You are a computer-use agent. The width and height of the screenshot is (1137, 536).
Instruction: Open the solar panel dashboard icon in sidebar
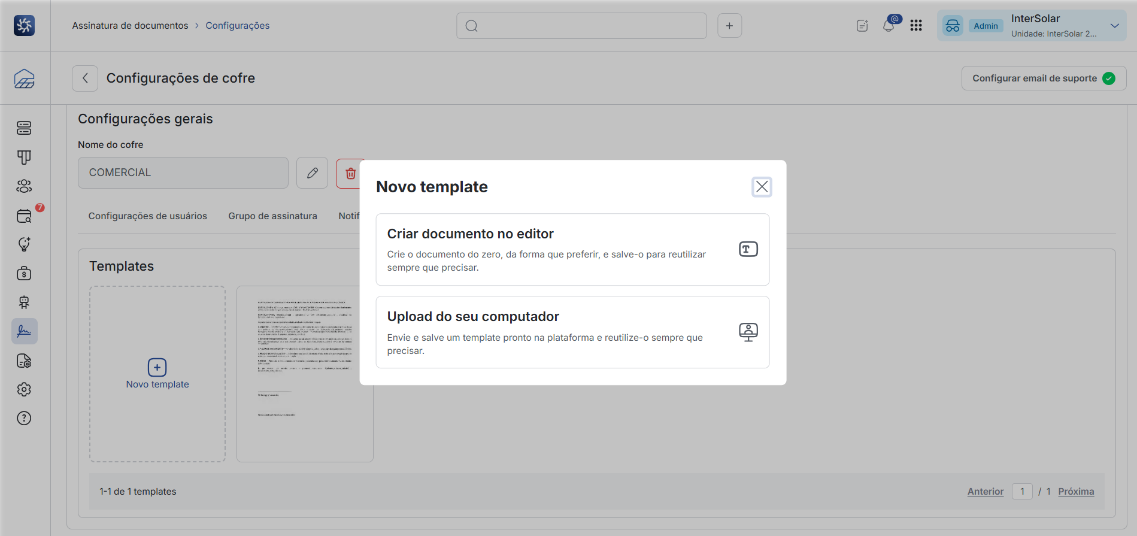point(24,78)
